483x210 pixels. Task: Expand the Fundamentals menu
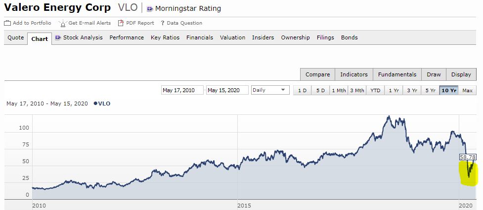397,74
